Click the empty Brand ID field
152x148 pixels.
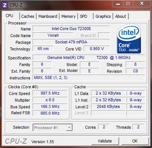point(104,35)
